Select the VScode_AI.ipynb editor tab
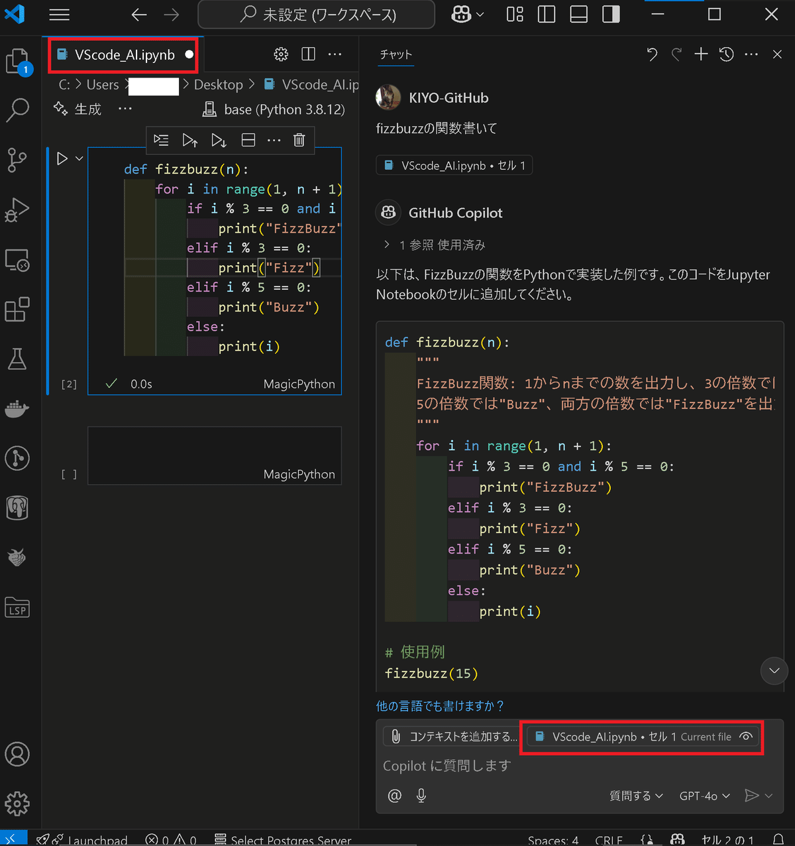The image size is (795, 846). pyautogui.click(x=125, y=55)
